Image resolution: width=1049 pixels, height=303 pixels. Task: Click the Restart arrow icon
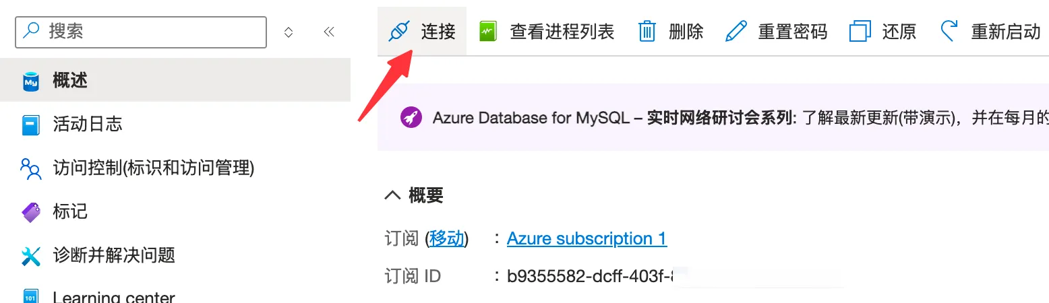click(949, 31)
